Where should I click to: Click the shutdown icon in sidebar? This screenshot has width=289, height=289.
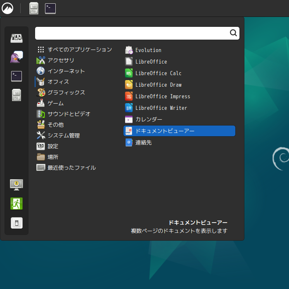17,223
